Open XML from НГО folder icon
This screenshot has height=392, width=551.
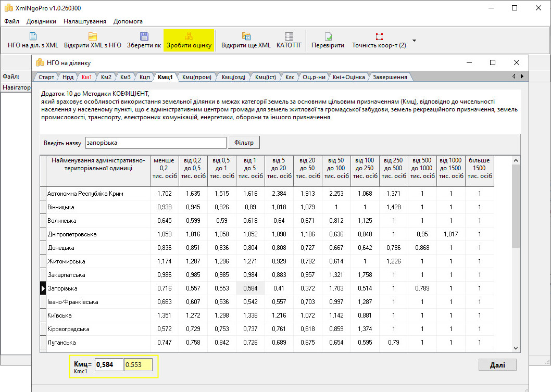[93, 36]
